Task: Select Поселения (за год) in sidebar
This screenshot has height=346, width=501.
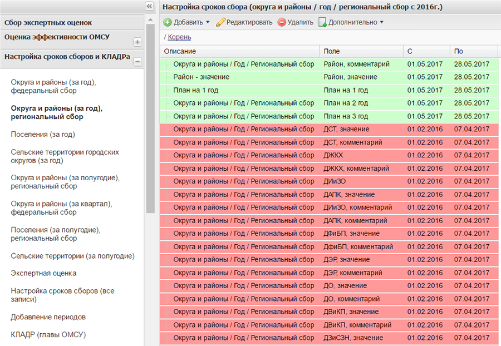Action: pos(43,134)
